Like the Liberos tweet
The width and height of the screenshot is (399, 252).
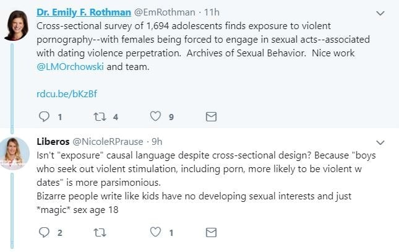click(x=156, y=232)
